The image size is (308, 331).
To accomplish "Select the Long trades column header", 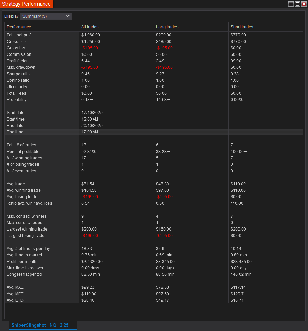I will click(x=167, y=27).
